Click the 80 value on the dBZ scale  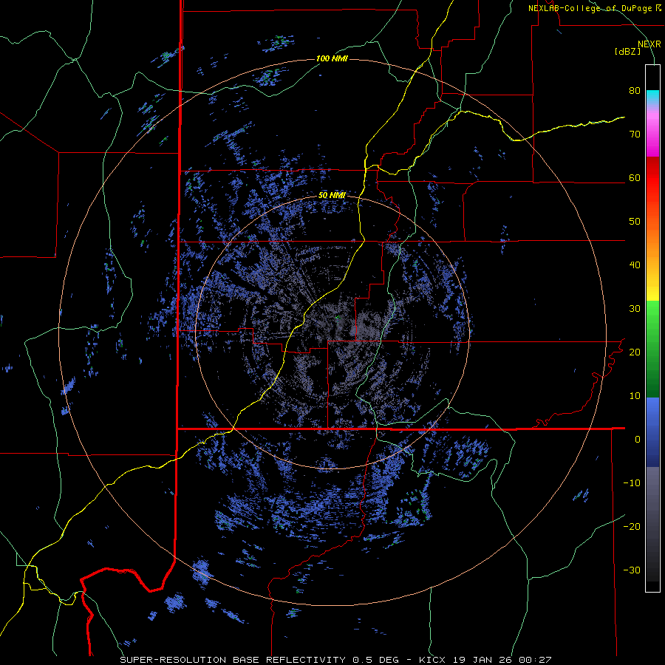click(635, 91)
